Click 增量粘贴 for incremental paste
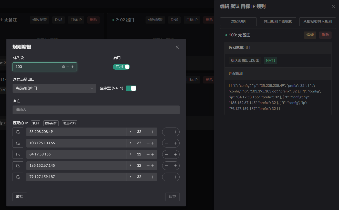 tap(69, 123)
